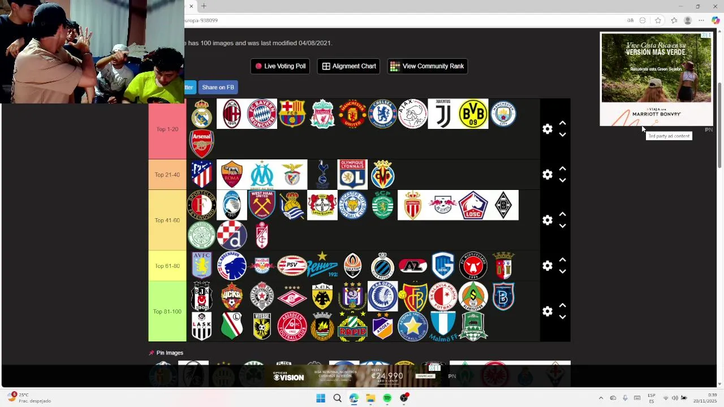The width and height of the screenshot is (724, 407).
Task: Select the AS Roma crest
Action: [232, 174]
